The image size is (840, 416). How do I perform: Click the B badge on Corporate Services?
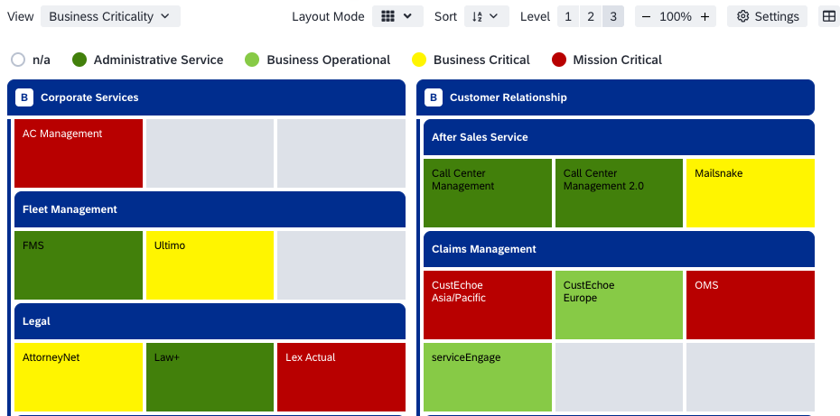coord(24,97)
